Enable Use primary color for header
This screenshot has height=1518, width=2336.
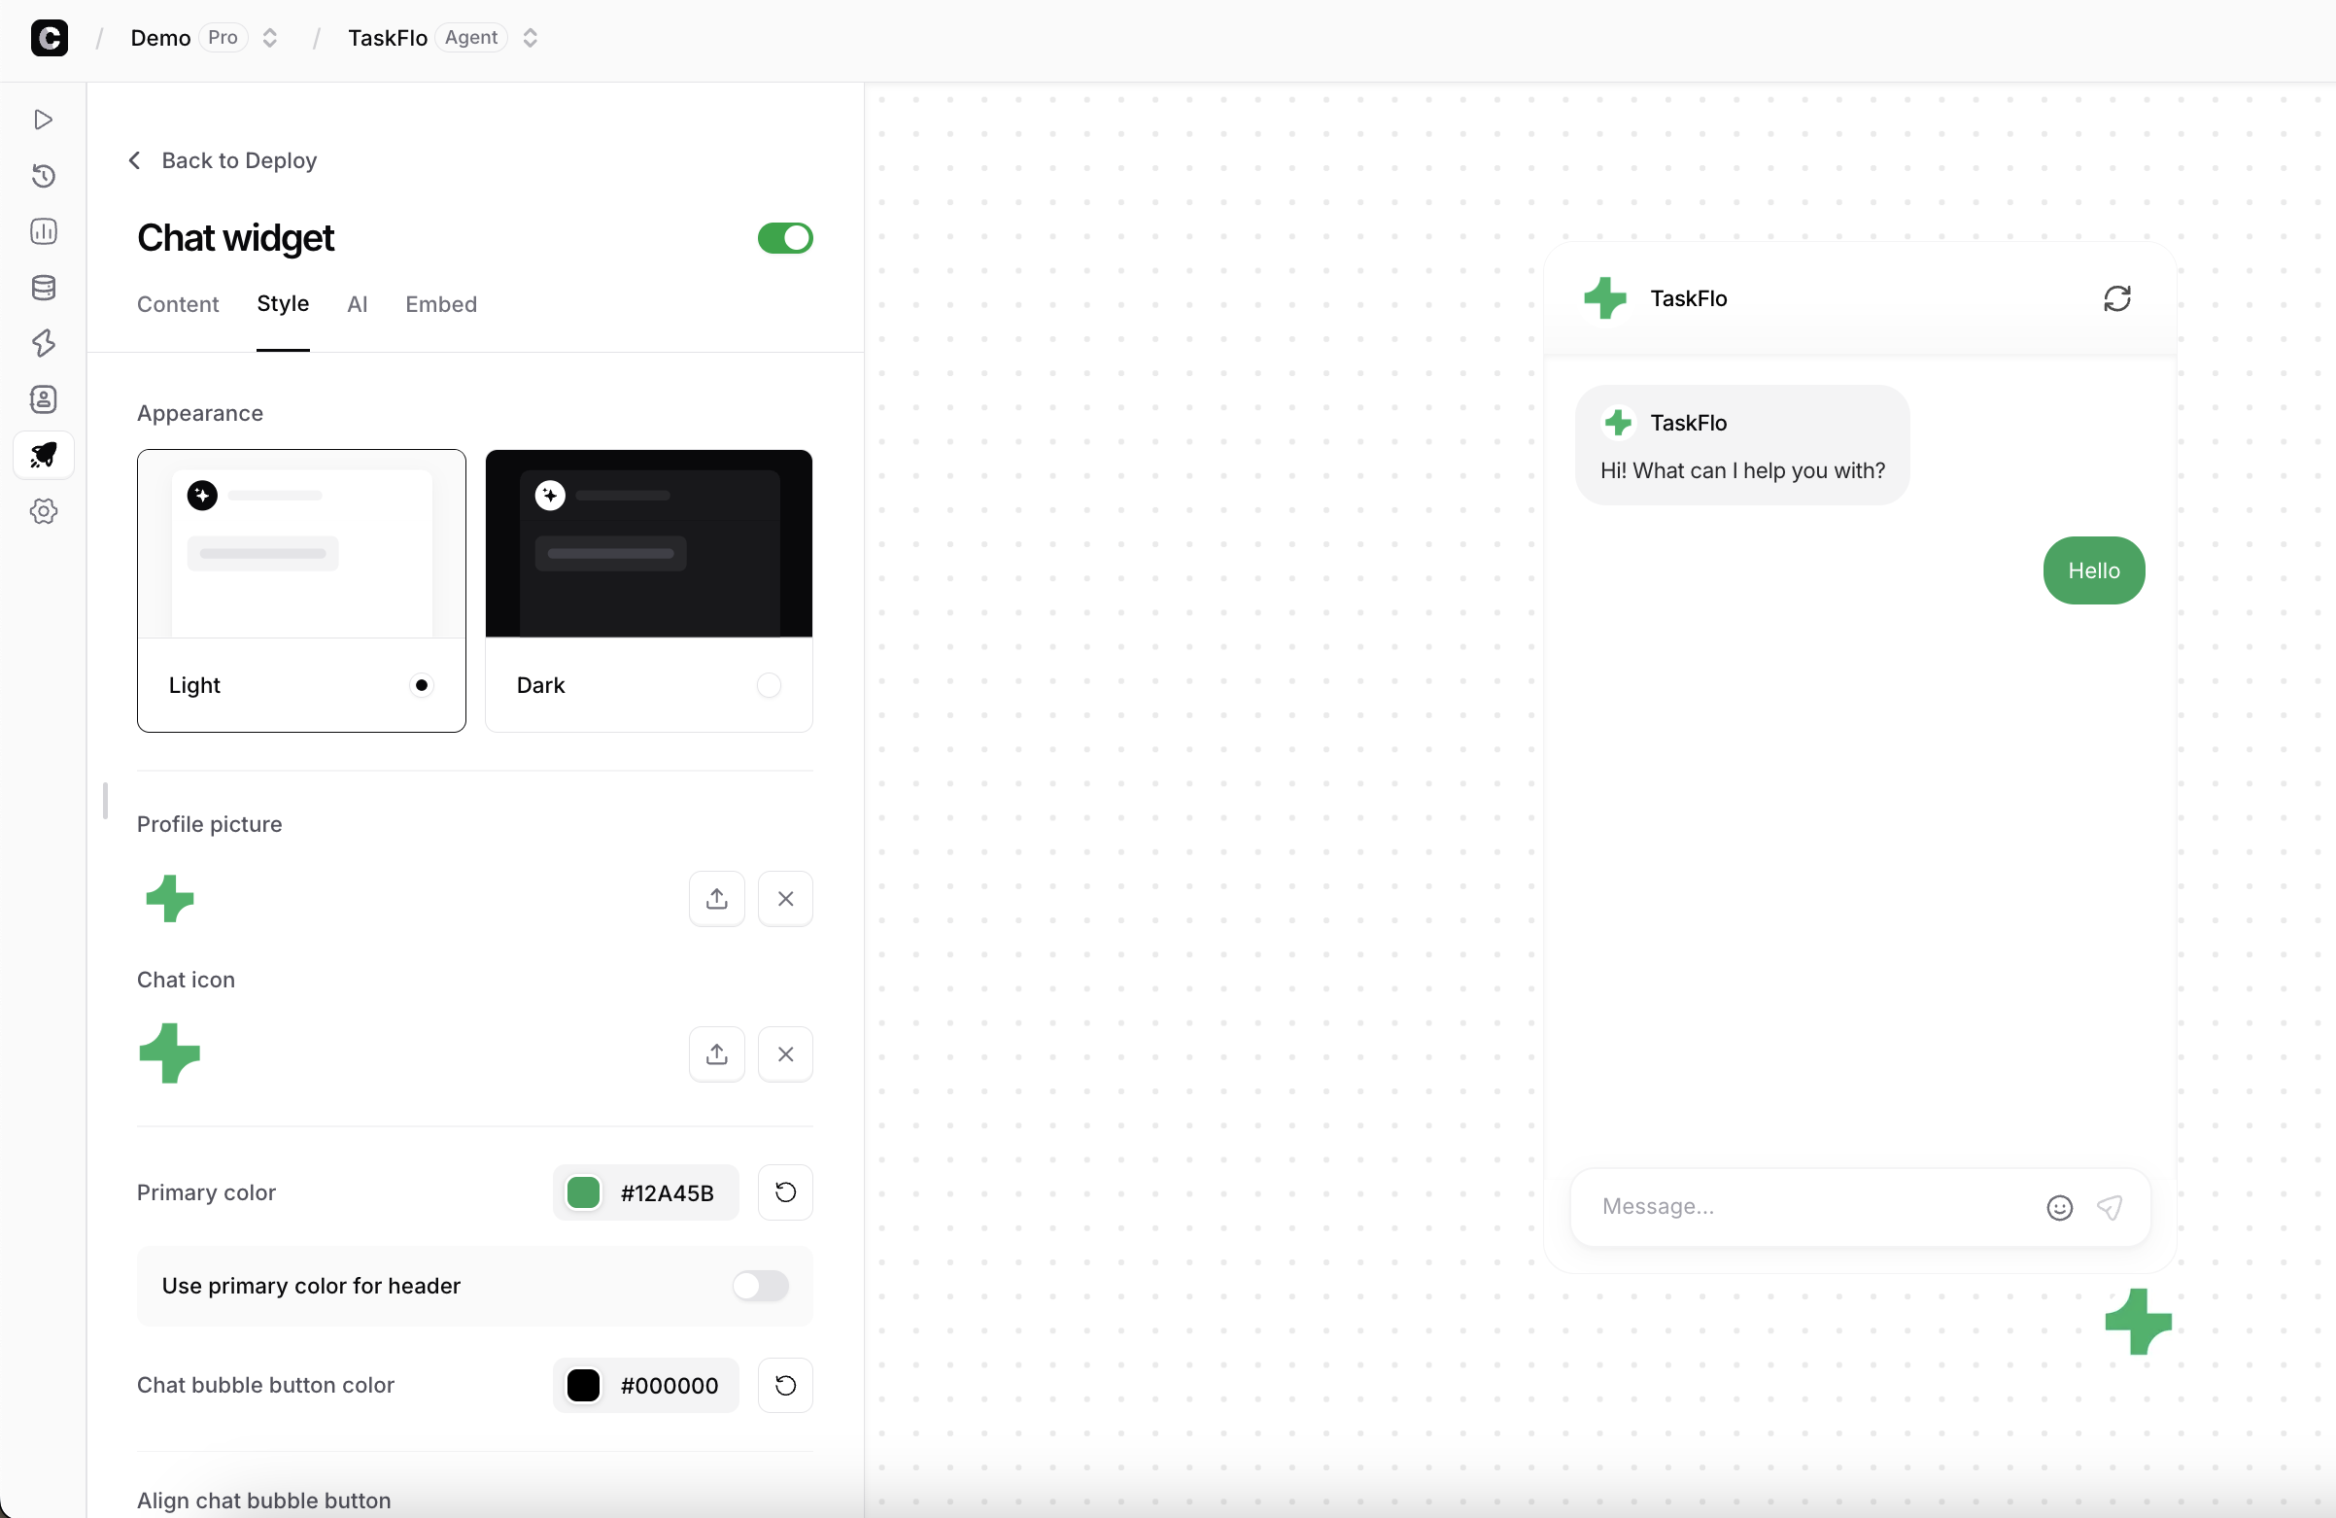tap(761, 1288)
